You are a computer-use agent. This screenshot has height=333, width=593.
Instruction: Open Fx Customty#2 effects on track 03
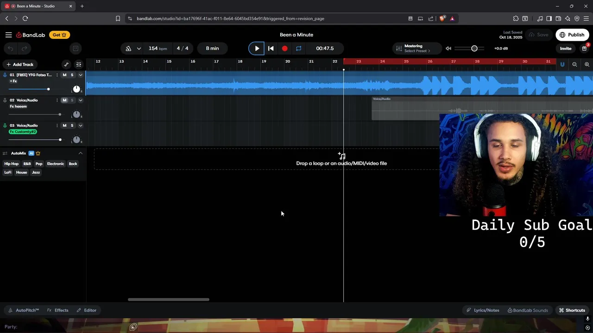coord(23,132)
